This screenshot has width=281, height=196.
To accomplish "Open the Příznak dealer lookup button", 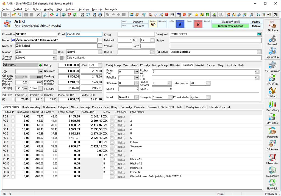I will (x=208, y=97).
